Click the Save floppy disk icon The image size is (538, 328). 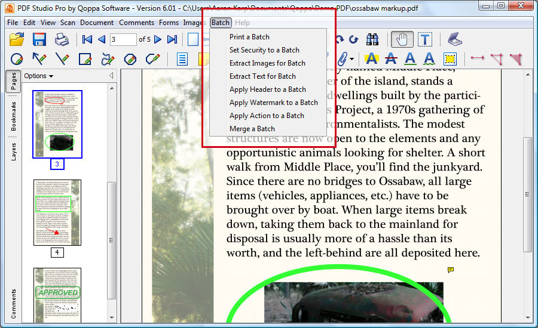pyautogui.click(x=39, y=39)
